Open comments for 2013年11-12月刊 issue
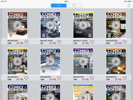The height and width of the screenshot is (100, 133). [92, 42]
